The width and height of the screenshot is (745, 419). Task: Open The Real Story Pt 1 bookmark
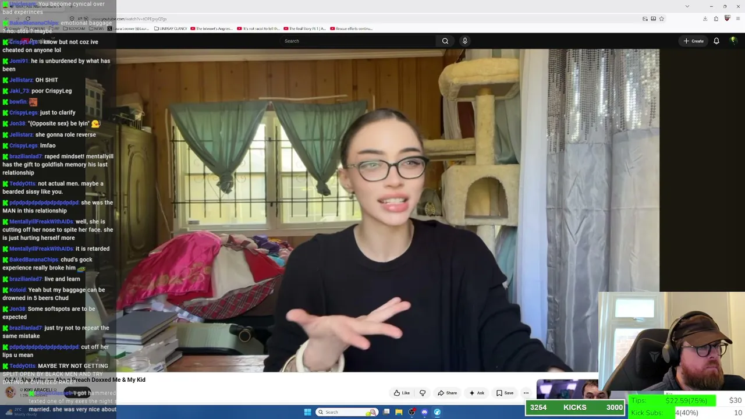tap(305, 29)
